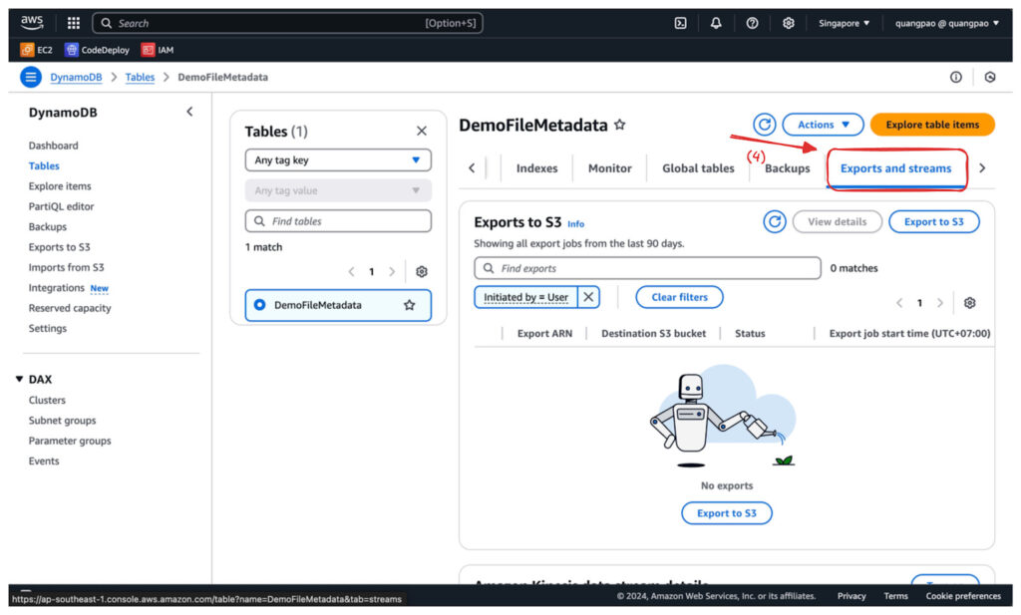Click Export to S3 under No exports

(x=727, y=512)
